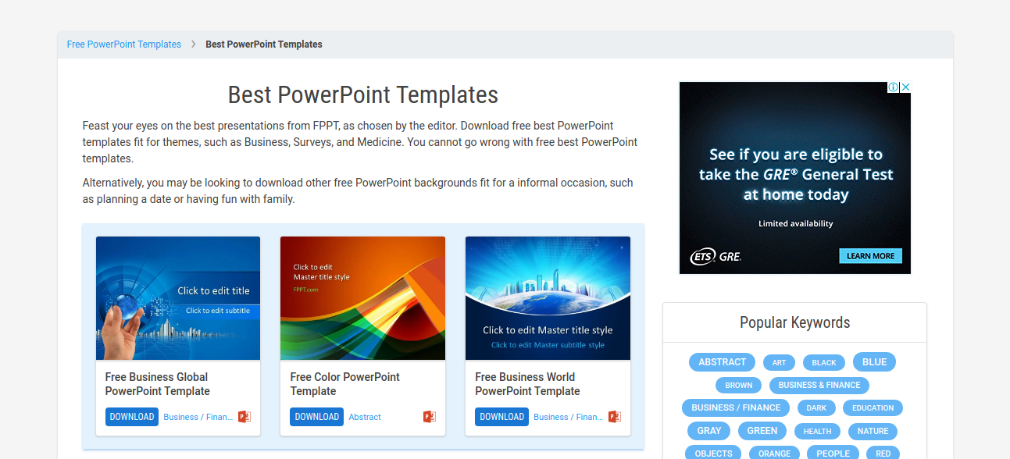
Task: Click the Free Business Global PowerPoint Template title
Action: (158, 384)
